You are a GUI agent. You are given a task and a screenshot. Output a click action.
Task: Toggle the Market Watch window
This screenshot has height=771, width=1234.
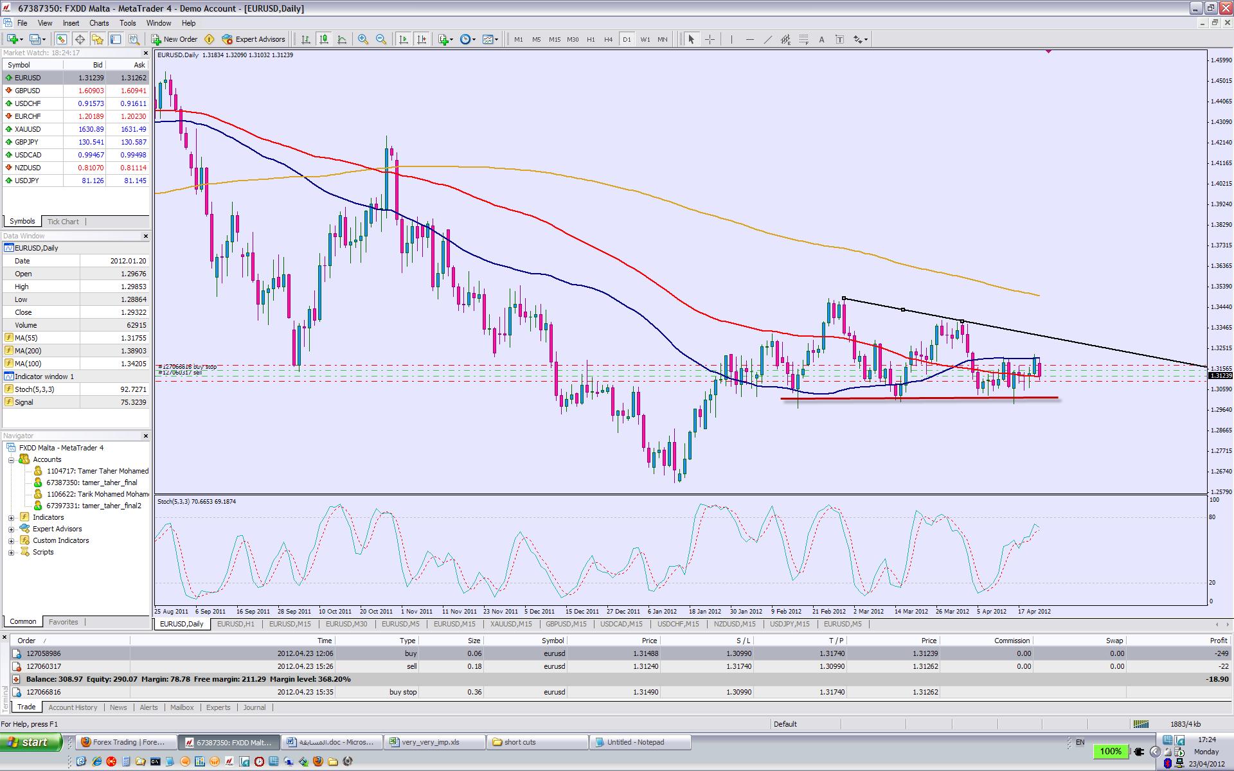click(62, 39)
